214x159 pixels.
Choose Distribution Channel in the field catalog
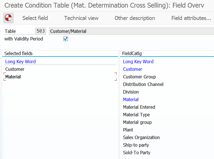pos(143,84)
